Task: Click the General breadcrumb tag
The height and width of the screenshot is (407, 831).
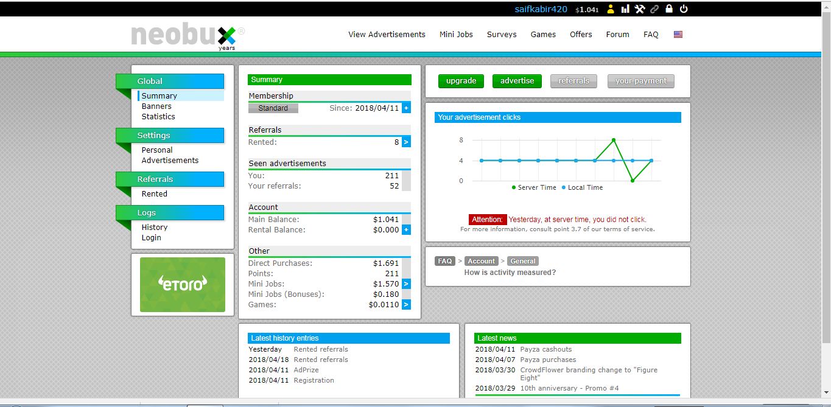Action: [x=522, y=261]
